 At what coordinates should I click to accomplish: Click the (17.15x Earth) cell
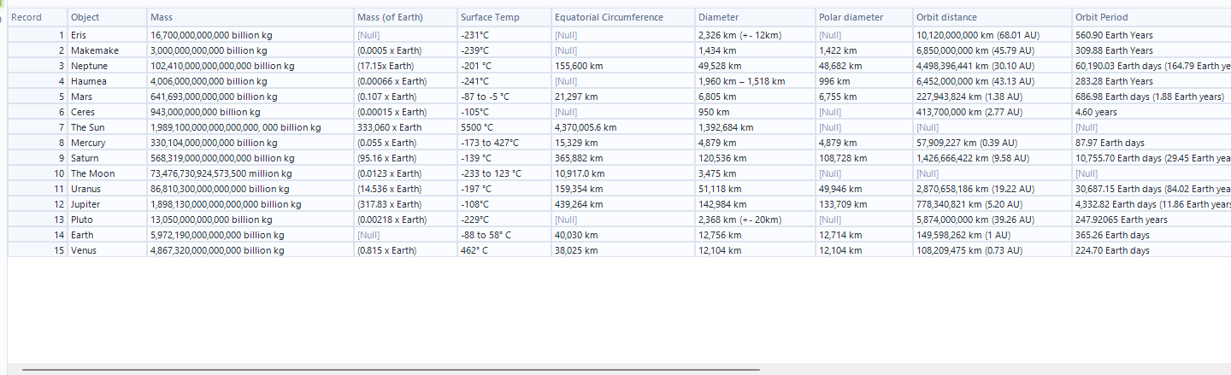click(404, 66)
